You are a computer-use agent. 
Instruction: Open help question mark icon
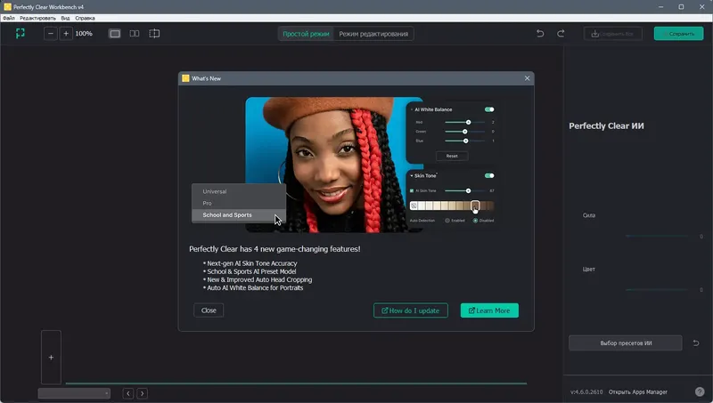[700, 391]
